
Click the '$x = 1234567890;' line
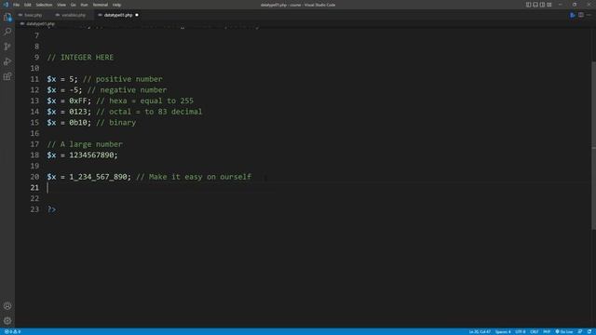[83, 155]
